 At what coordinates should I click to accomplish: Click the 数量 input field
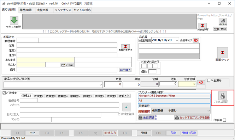[x=113, y=84]
